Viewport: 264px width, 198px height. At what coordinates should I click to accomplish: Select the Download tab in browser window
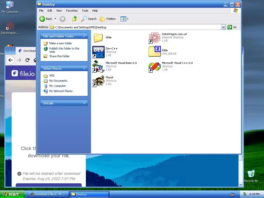coord(27,51)
